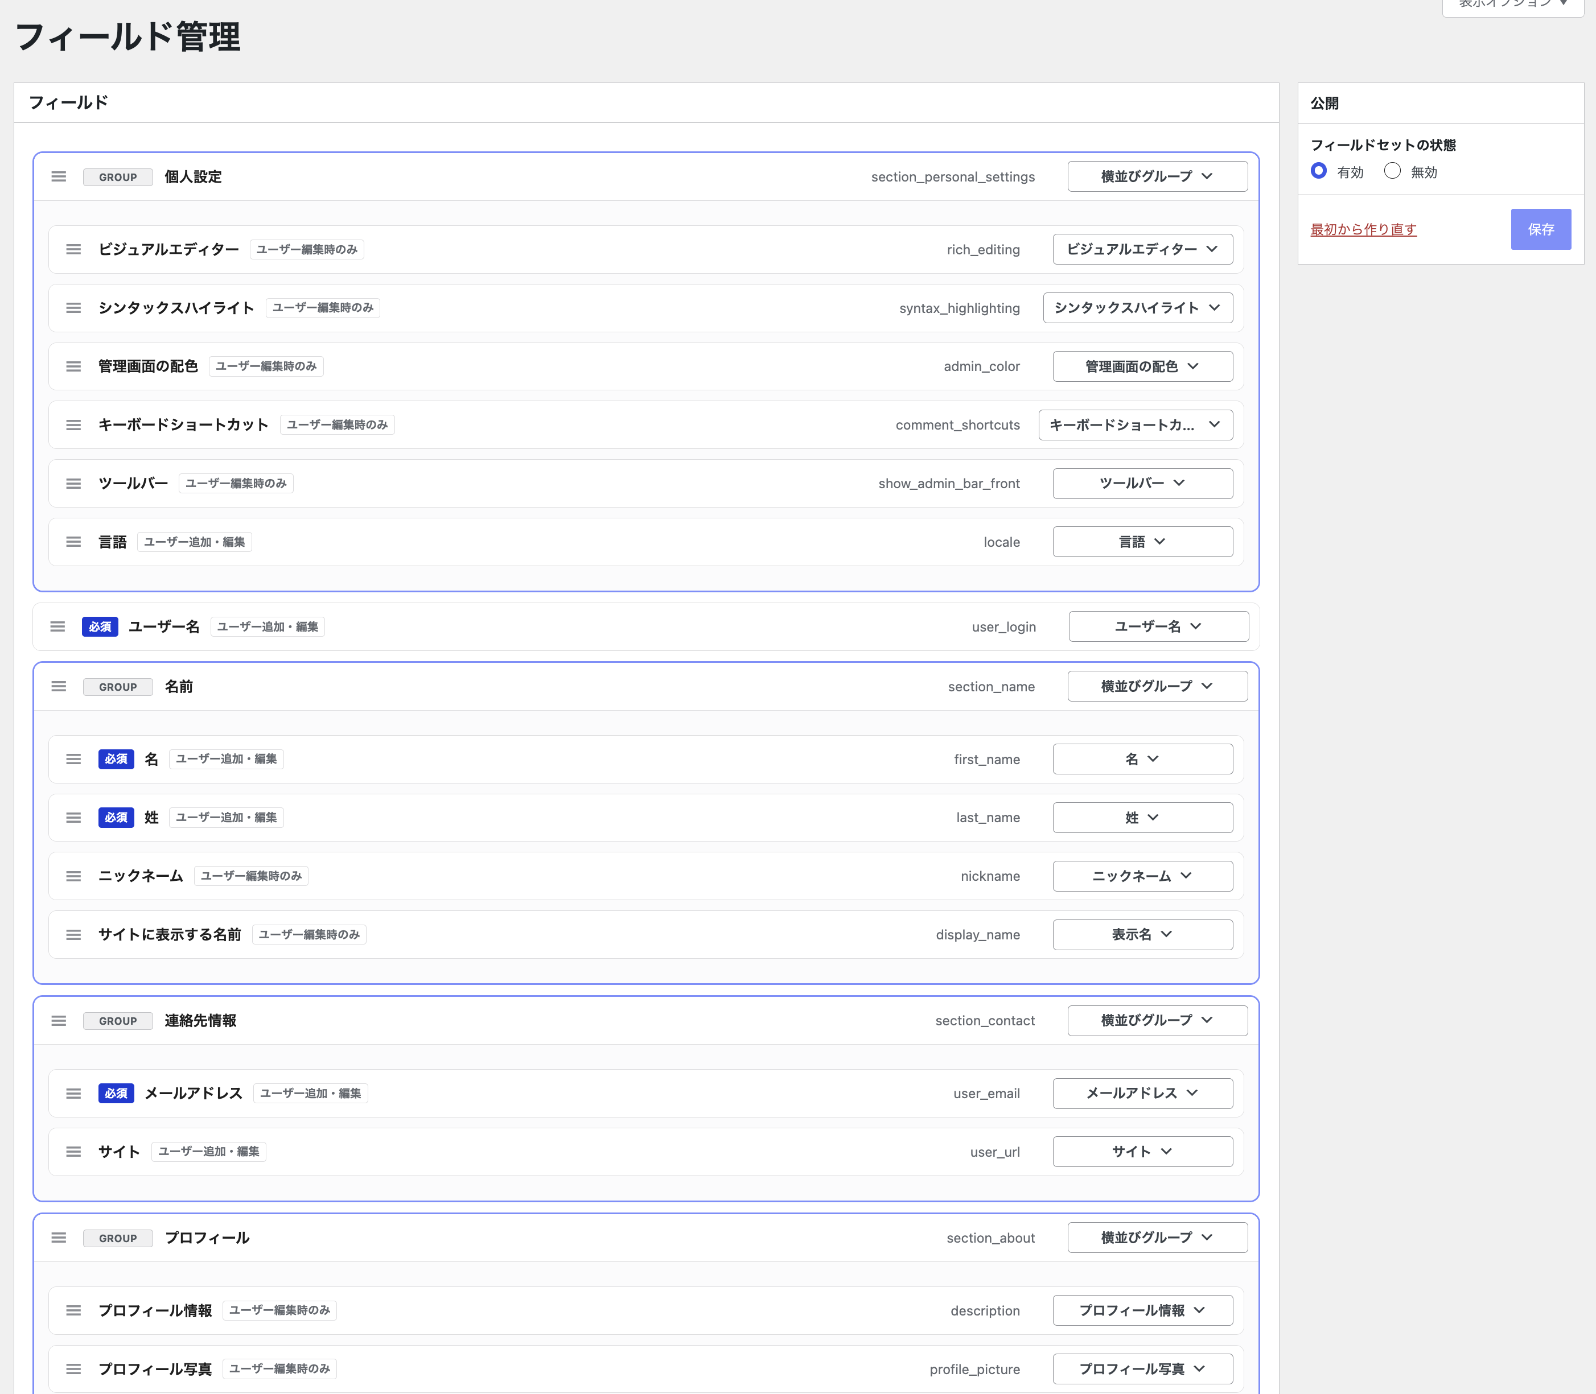Open the キーボードショートカ… type dropdown
This screenshot has width=1596, height=1394.
click(x=1136, y=424)
